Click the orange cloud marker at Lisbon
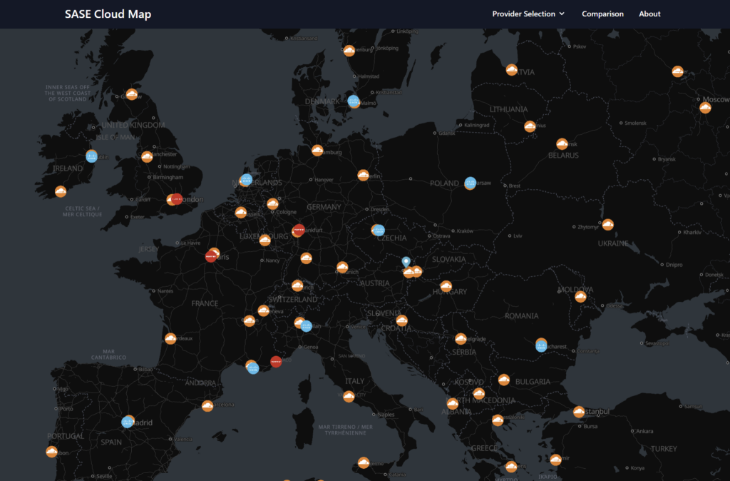 pos(51,452)
